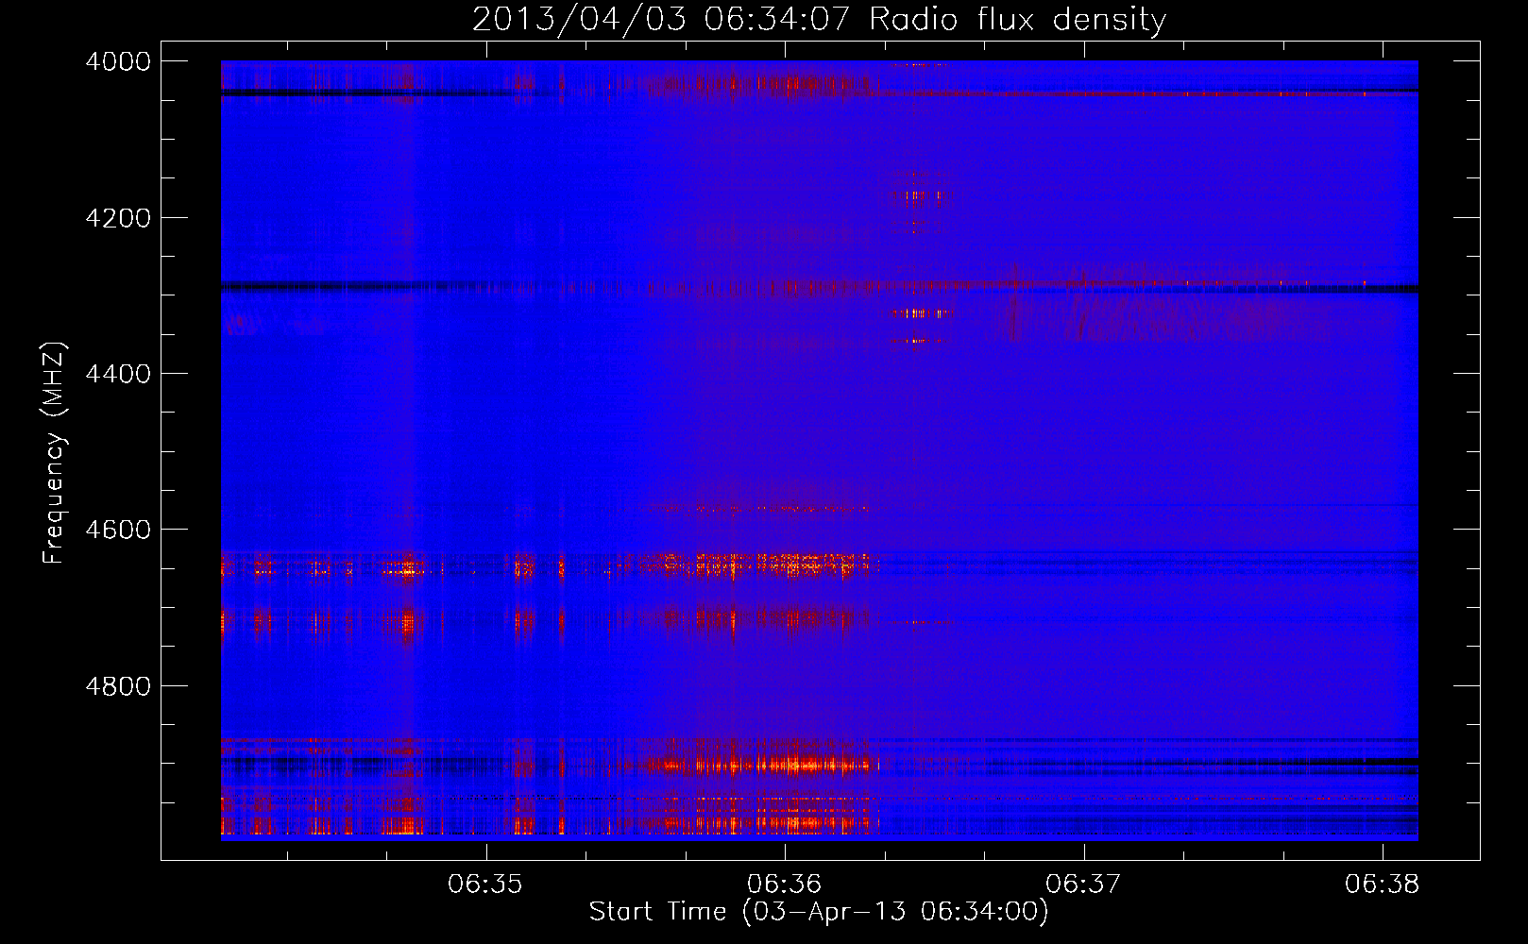The width and height of the screenshot is (1528, 944).
Task: Click the 06:38 time tick label
Action: pos(1383,885)
